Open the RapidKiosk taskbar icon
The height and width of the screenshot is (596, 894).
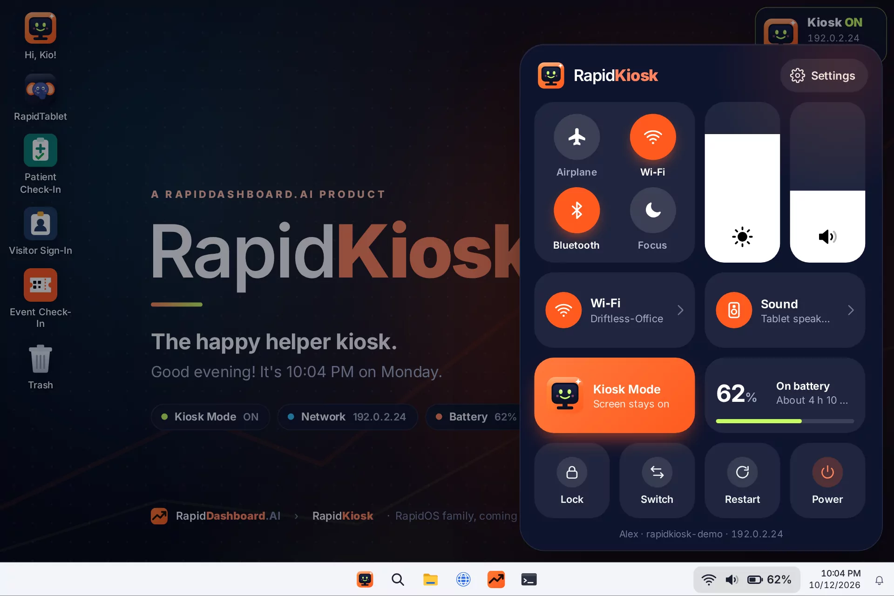365,580
